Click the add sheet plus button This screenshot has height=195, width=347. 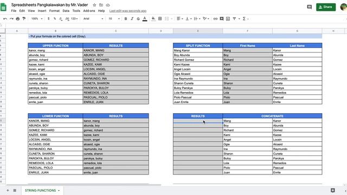pos(8,190)
